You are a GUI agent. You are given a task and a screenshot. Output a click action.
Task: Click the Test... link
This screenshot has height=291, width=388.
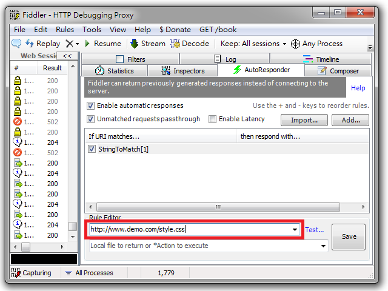pyautogui.click(x=314, y=230)
